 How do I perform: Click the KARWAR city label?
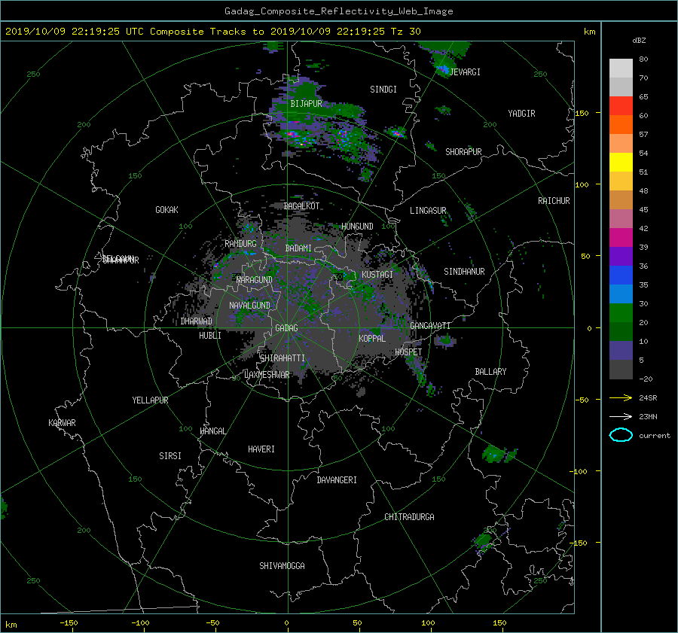[x=62, y=423]
